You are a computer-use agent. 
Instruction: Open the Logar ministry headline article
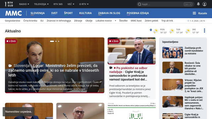(x=54, y=70)
